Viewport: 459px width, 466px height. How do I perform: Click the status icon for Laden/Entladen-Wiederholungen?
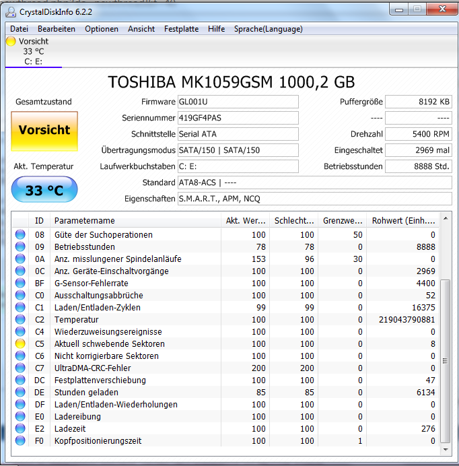coord(20,405)
